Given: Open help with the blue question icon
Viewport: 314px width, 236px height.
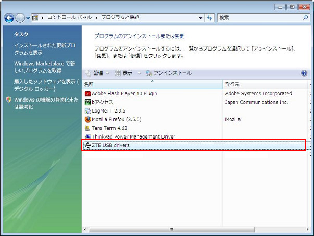Looking at the screenshot, I should (x=304, y=73).
